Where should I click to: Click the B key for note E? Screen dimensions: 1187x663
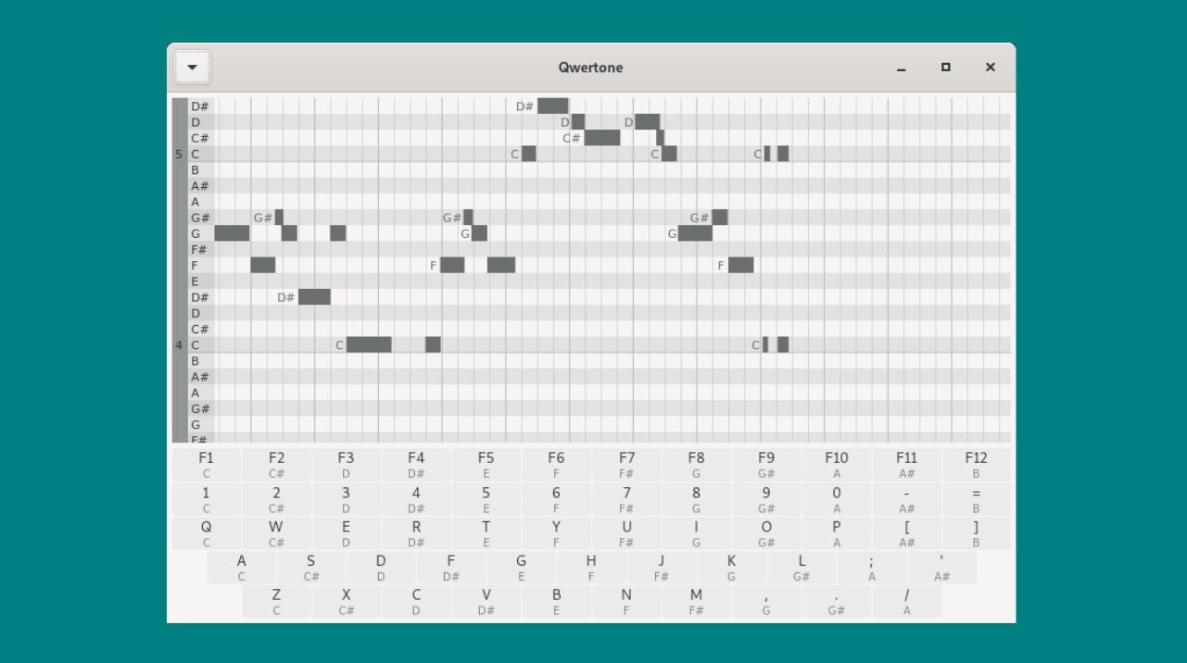tap(556, 602)
